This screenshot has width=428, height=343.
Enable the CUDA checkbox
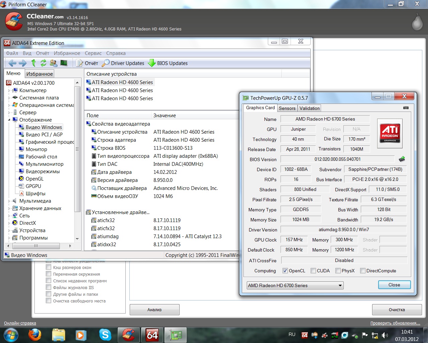(313, 271)
